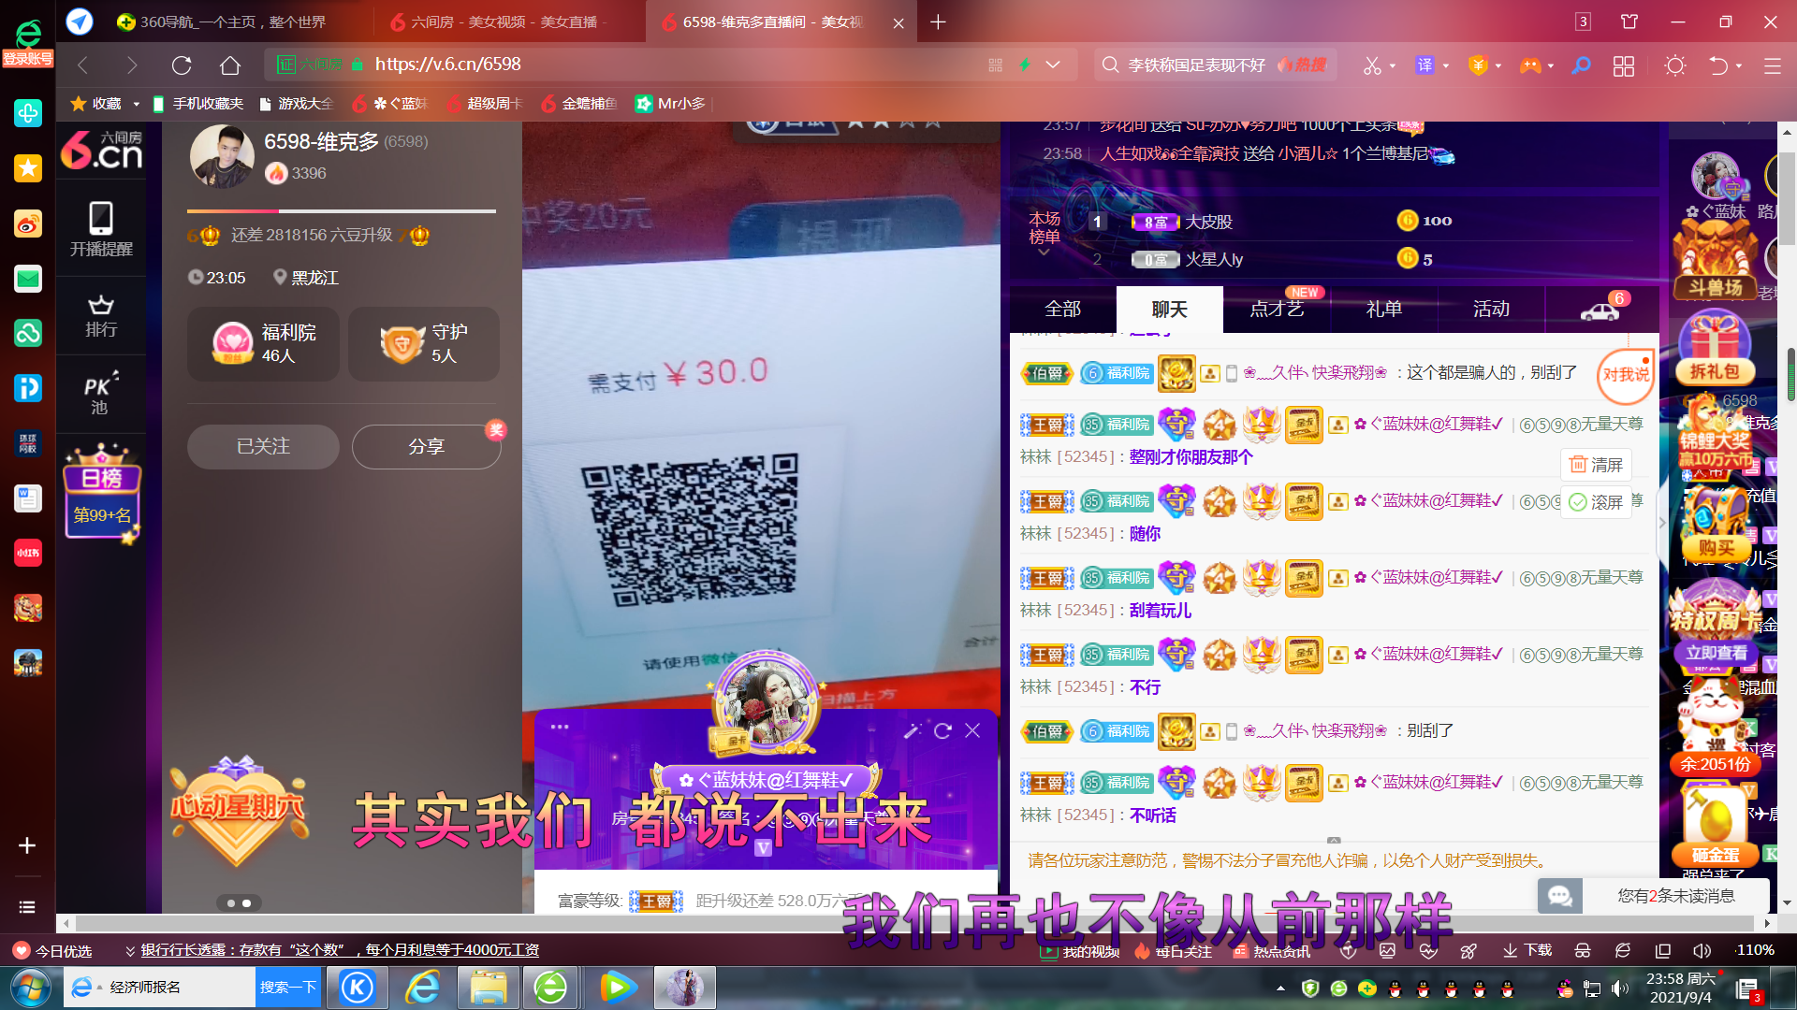Toggle the status bar sound icon
1797x1010 pixels.
click(x=1702, y=950)
